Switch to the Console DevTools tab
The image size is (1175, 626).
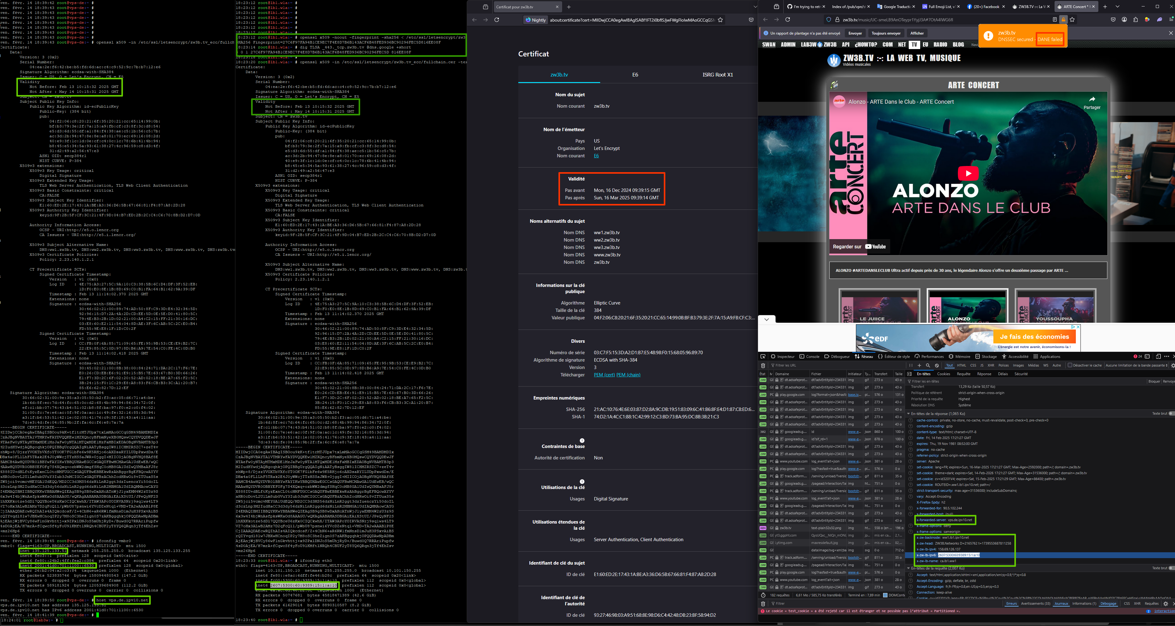[x=809, y=356]
